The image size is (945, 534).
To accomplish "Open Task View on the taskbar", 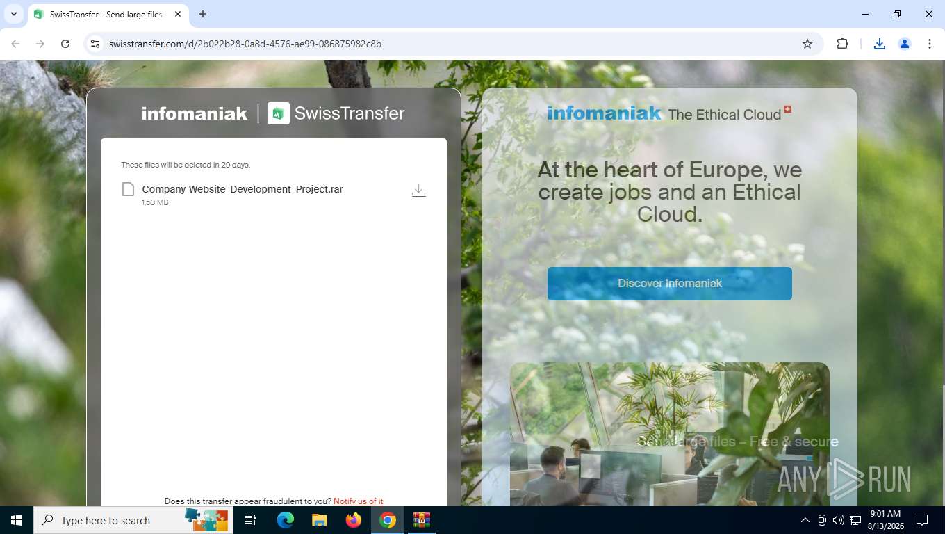I will coord(250,520).
